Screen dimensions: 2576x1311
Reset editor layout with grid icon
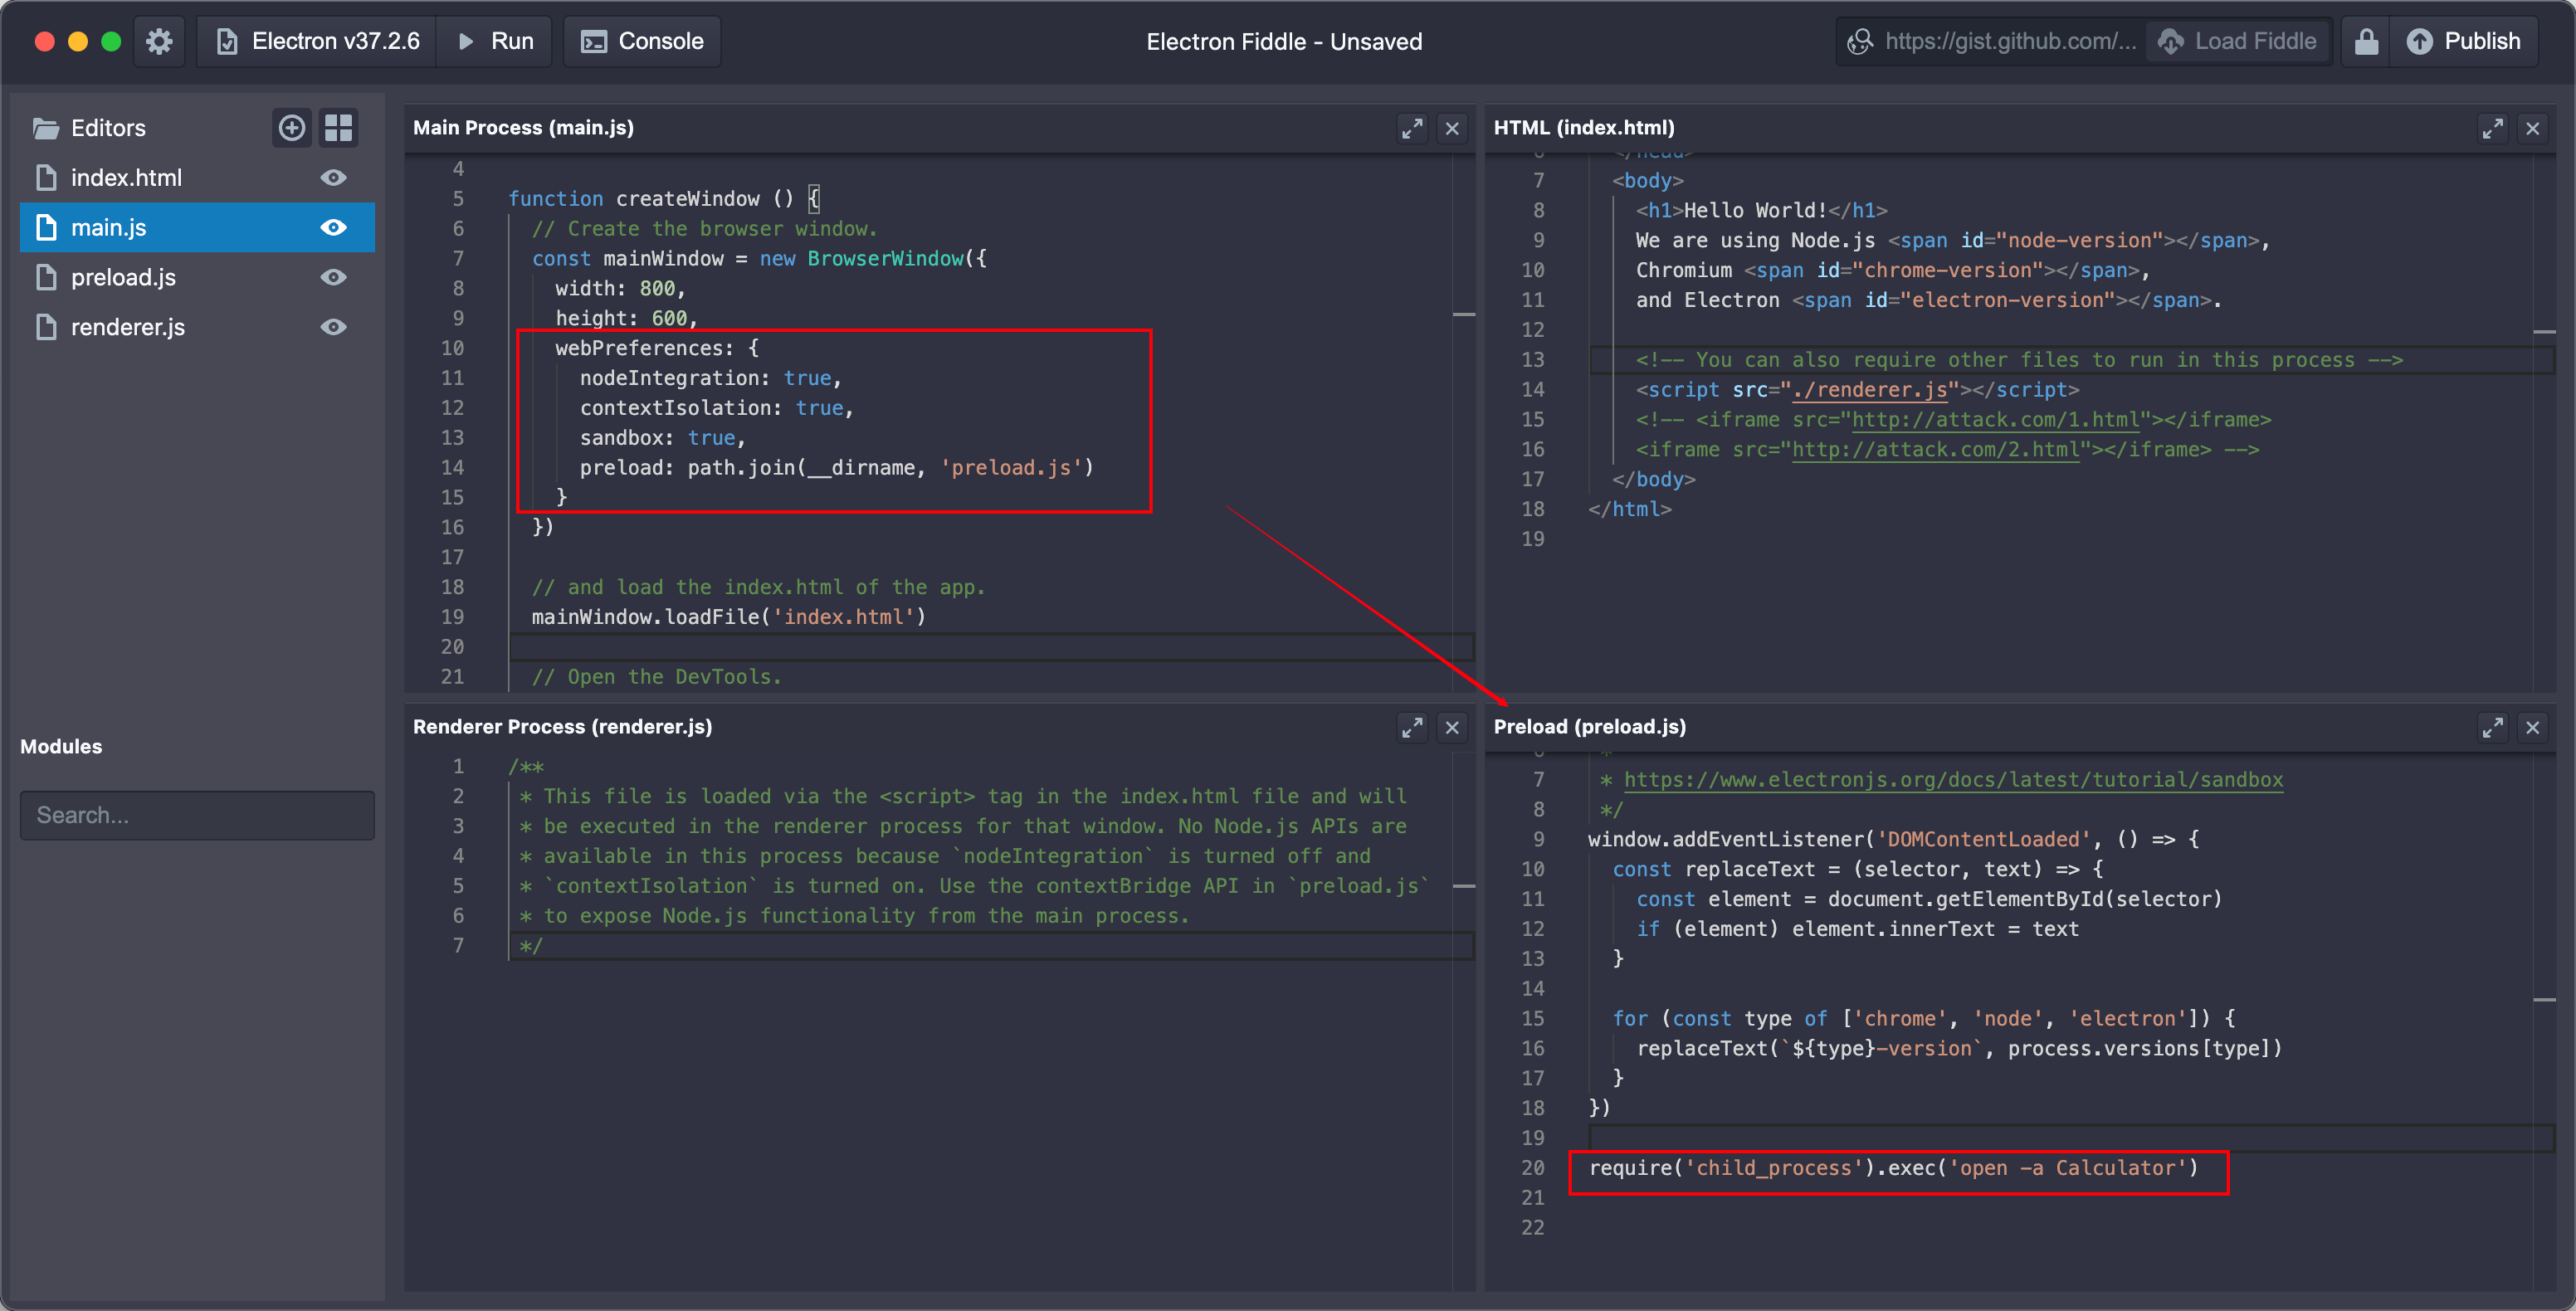pyautogui.click(x=339, y=128)
